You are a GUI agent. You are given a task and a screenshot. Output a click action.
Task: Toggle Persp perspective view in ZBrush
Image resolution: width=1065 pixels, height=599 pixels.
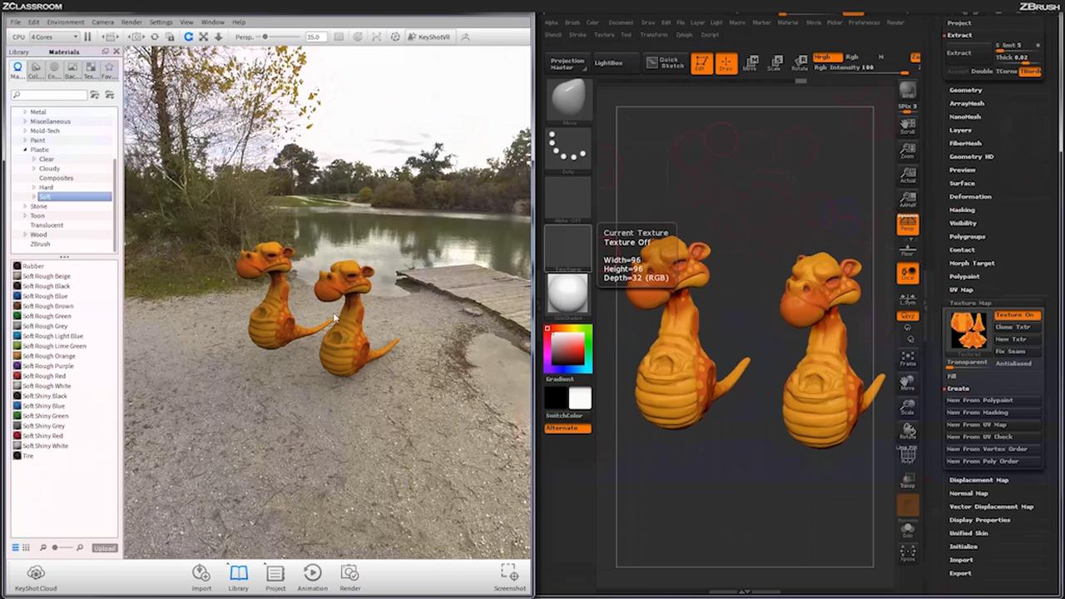(908, 224)
